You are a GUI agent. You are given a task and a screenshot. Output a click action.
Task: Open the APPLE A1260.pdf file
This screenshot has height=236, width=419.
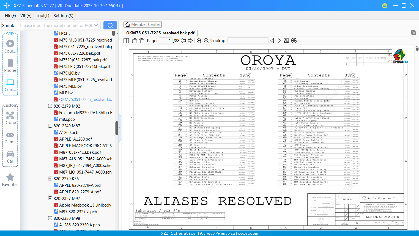[76, 139]
